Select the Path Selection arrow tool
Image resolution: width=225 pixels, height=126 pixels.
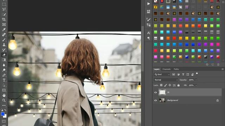(4, 85)
